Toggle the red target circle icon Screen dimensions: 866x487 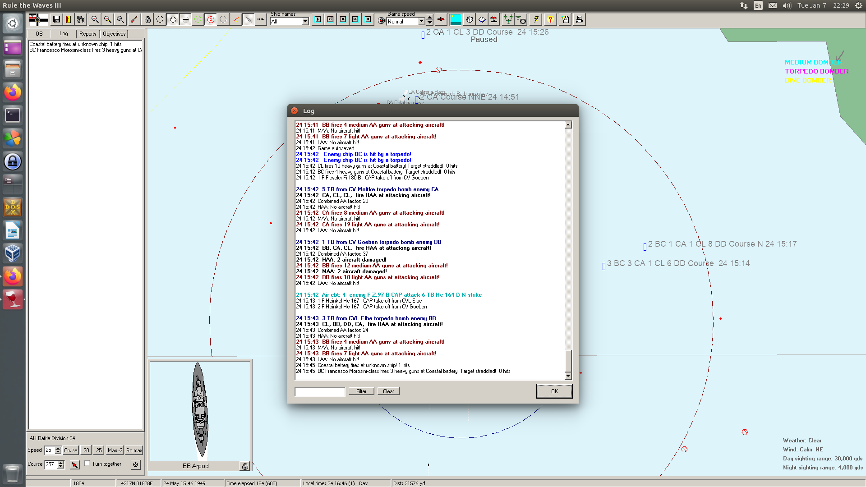tap(211, 19)
